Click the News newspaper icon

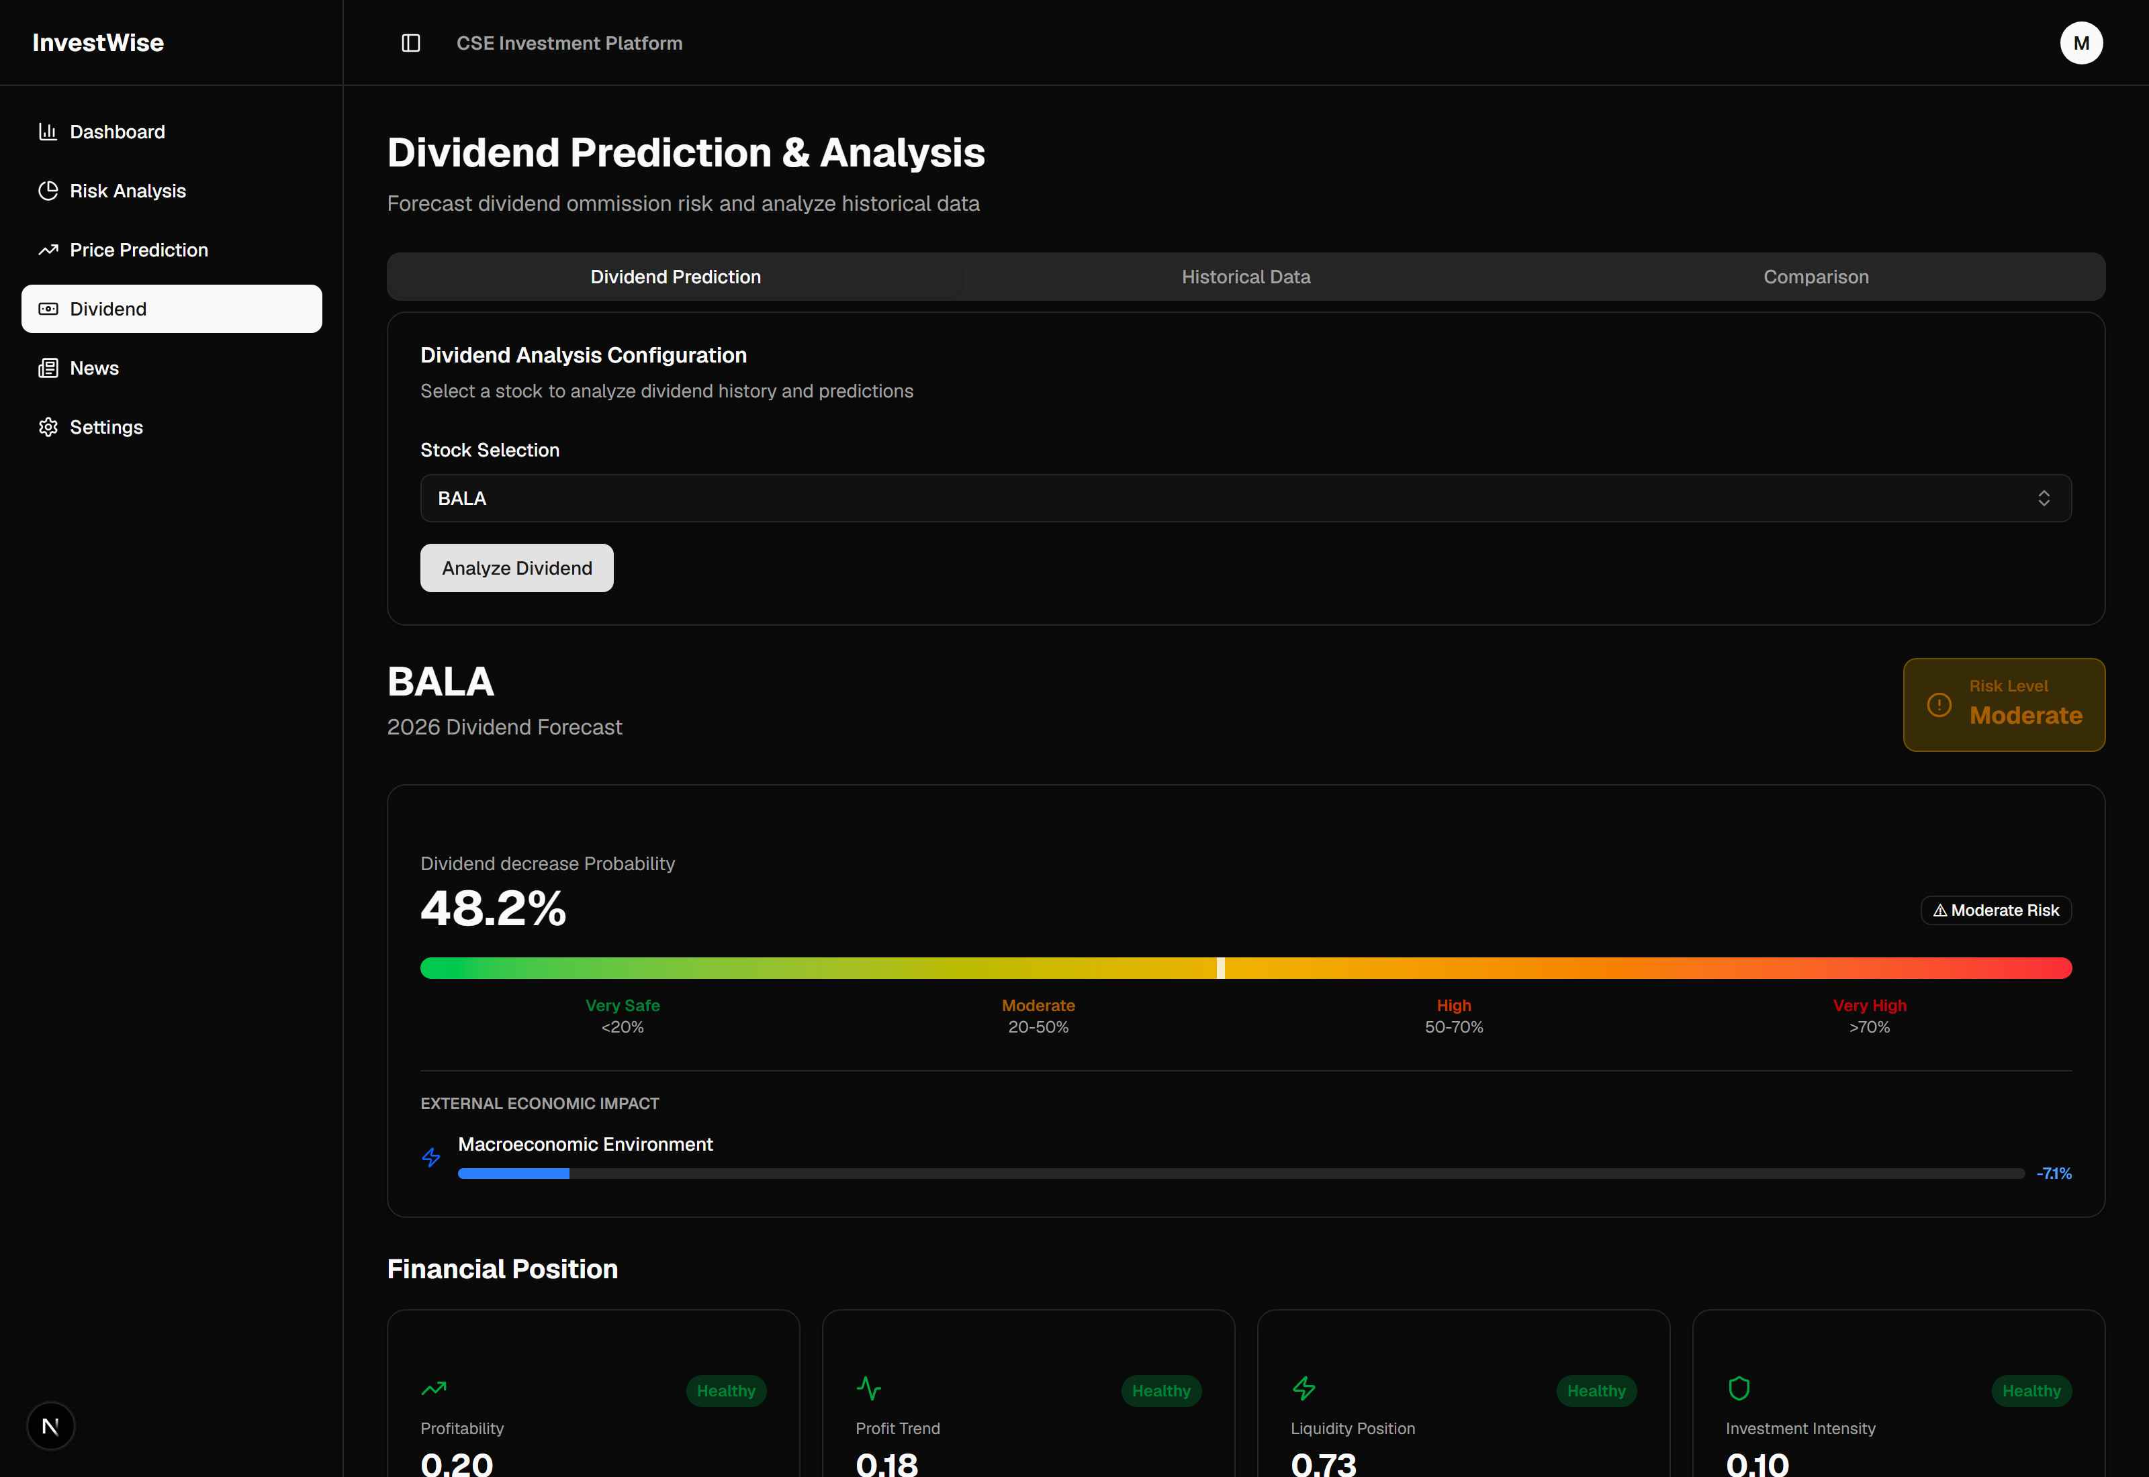[48, 369]
